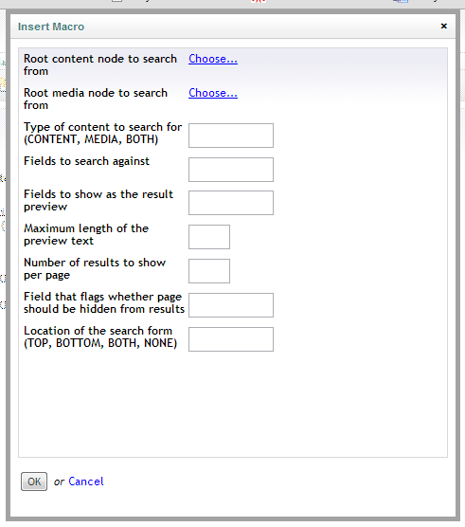Select the result preview fields input box
Image resolution: width=465 pixels, height=527 pixels.
coord(231,203)
